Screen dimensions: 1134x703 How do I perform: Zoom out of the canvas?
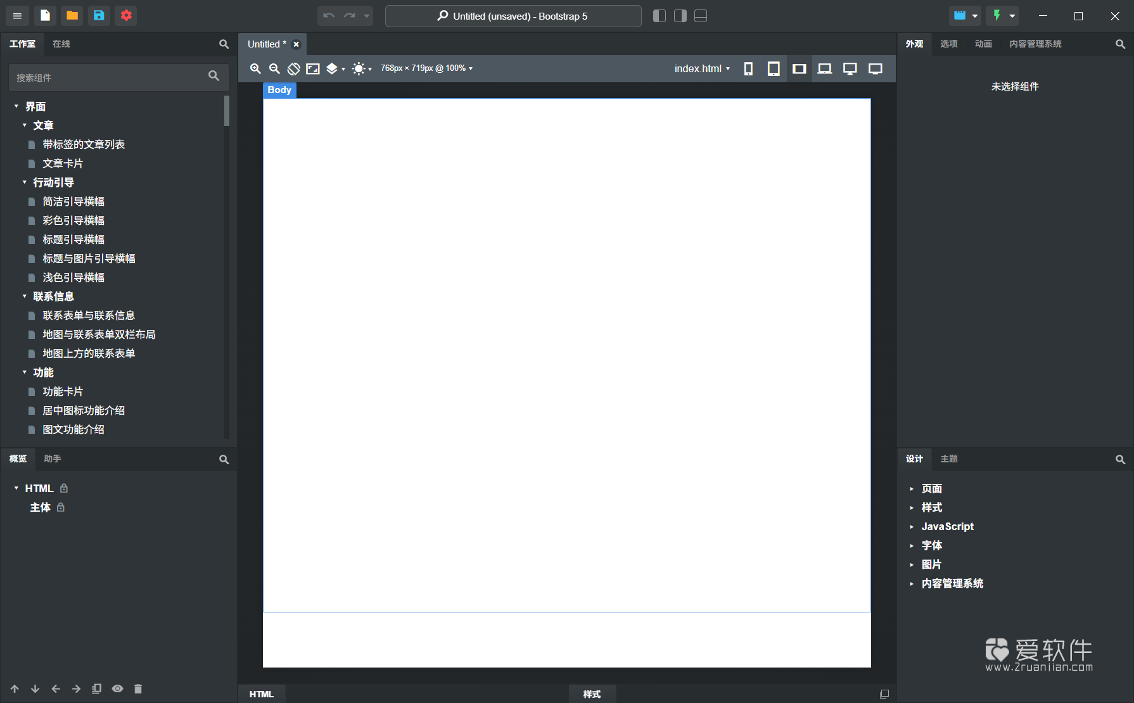pos(274,68)
